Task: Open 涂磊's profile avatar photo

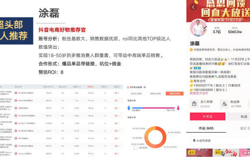Action: coord(198,28)
